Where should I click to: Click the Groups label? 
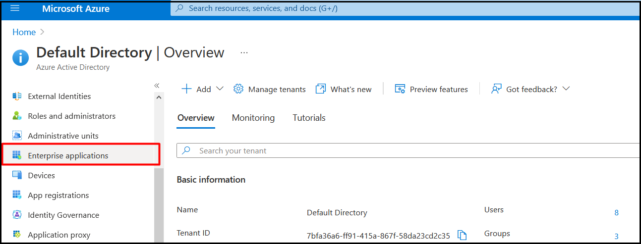497,234
